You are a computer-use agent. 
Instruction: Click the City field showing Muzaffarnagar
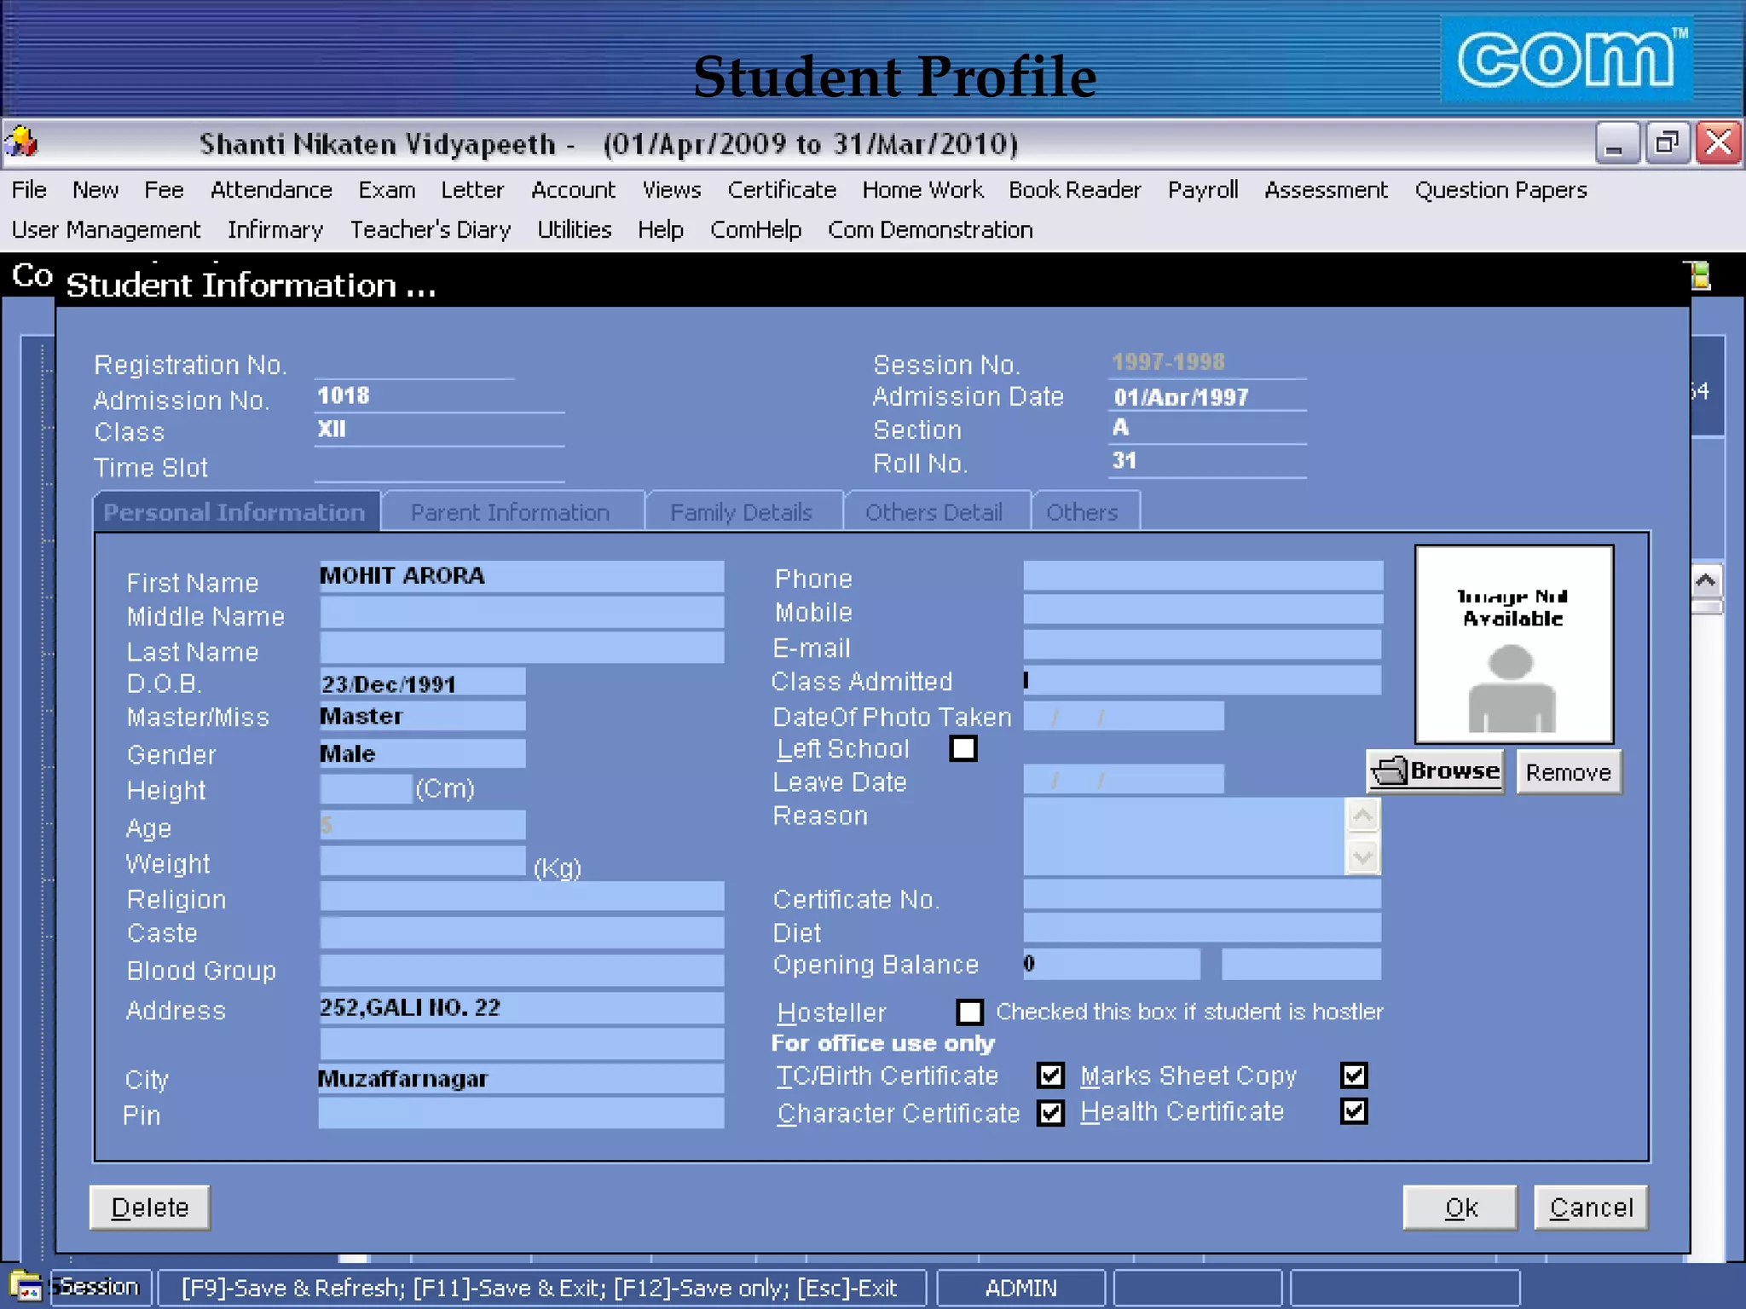pos(522,1078)
